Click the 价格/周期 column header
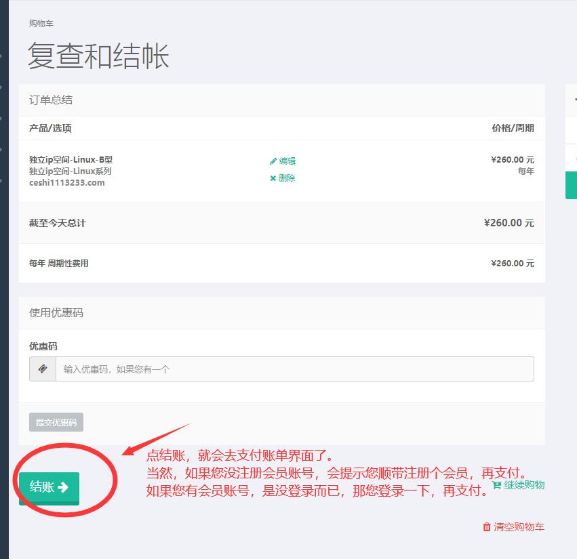 tap(513, 128)
